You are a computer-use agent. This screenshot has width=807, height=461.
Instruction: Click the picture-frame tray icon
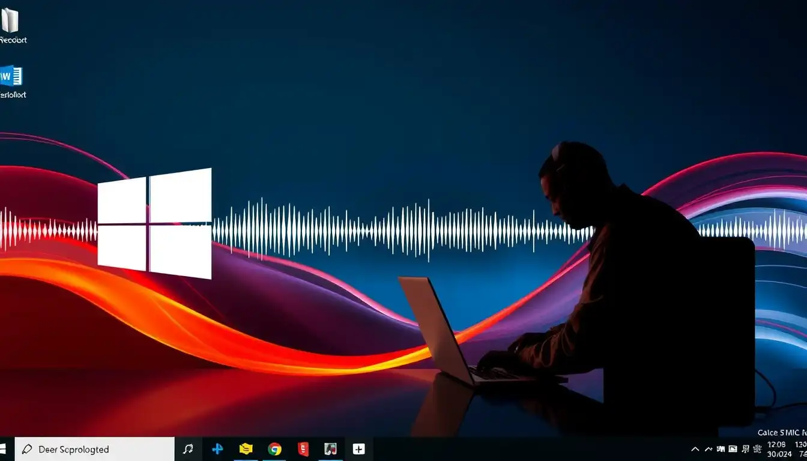pos(733,449)
